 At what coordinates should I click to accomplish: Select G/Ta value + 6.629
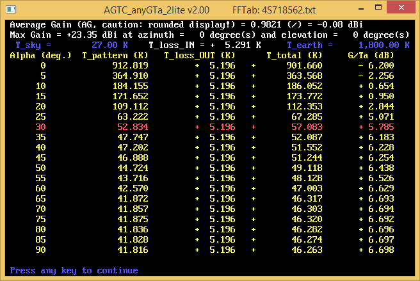pos(376,188)
